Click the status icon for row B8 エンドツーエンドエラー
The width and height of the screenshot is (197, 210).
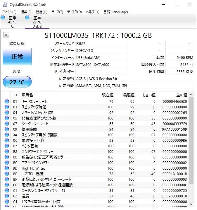[7, 151]
